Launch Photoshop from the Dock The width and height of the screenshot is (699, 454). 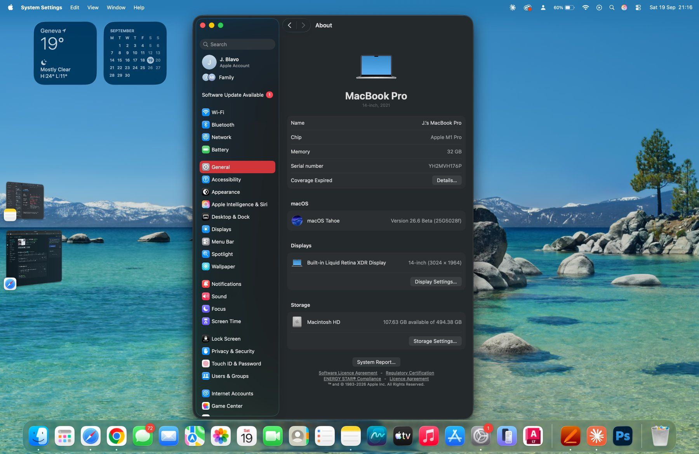point(622,436)
